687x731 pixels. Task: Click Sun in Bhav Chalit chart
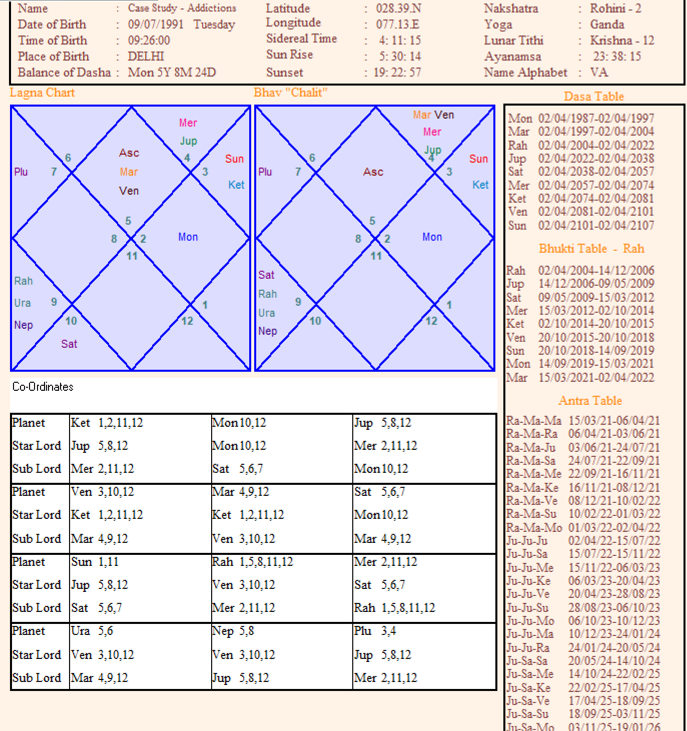click(478, 159)
